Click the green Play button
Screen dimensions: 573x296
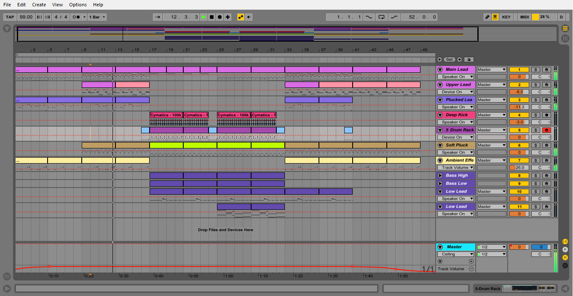pyautogui.click(x=204, y=17)
